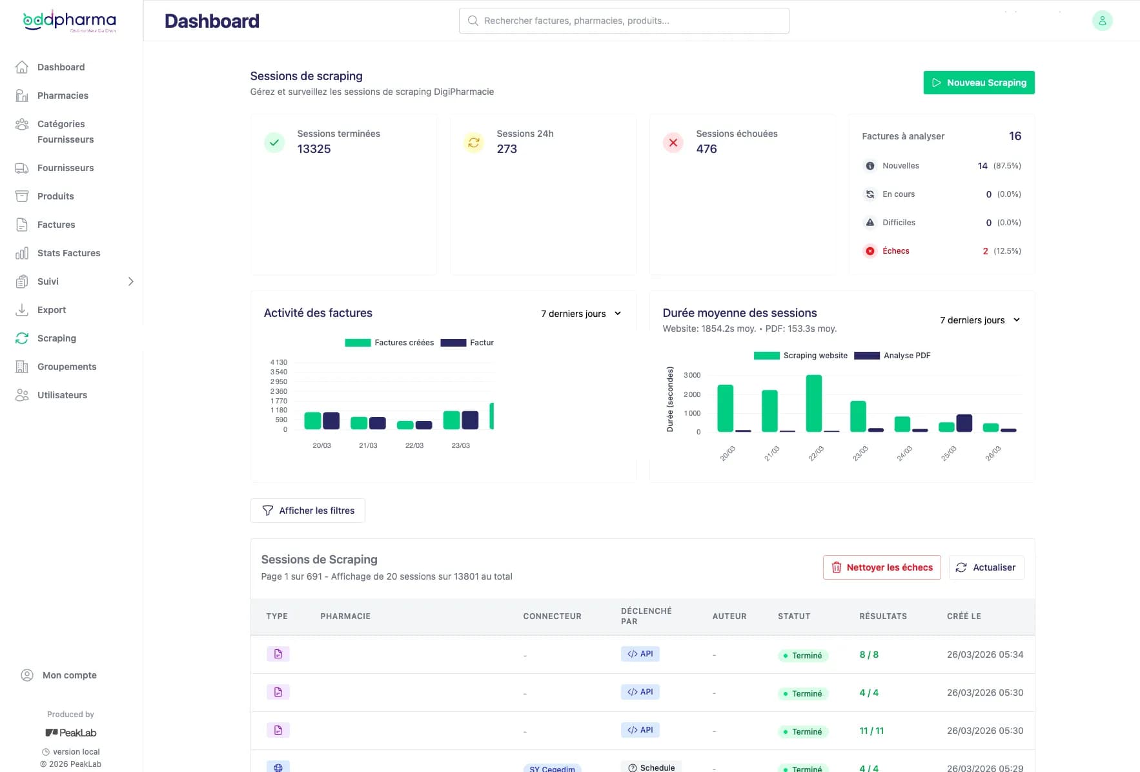Open Durée moyenne des sessions period dropdown
Image resolution: width=1140 pixels, height=772 pixels.
pos(979,320)
